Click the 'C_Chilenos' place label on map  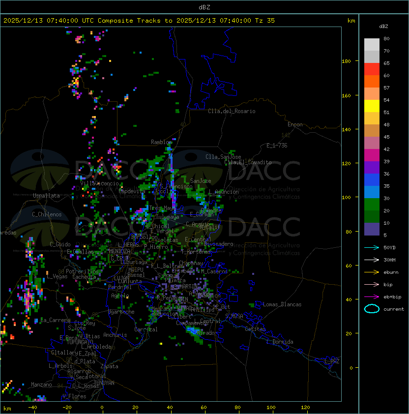(x=47, y=214)
